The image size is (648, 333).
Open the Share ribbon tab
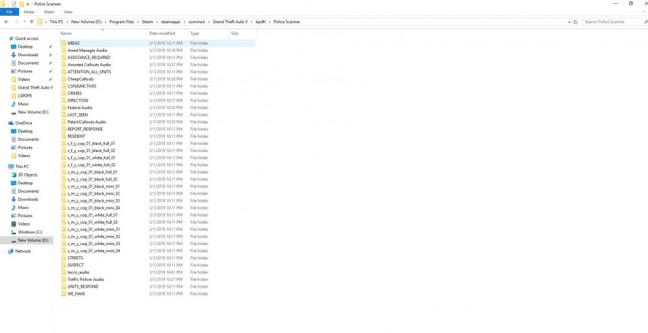(x=49, y=12)
